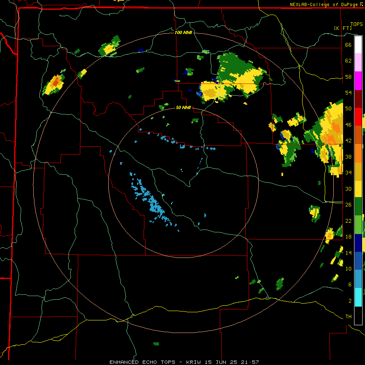Click the 50 value on the color scale
This screenshot has width=365, height=365.
348,109
